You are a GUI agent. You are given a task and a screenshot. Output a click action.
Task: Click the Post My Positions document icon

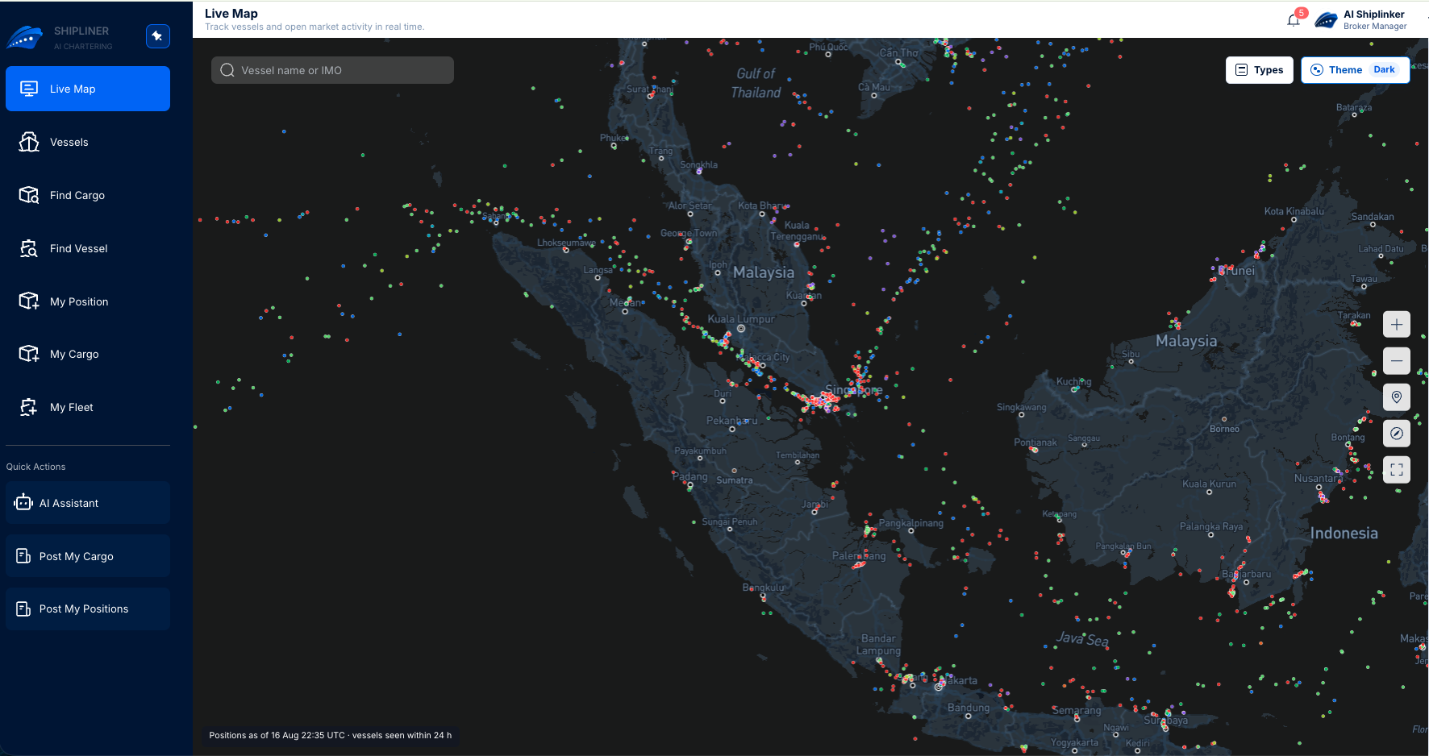pyautogui.click(x=23, y=609)
